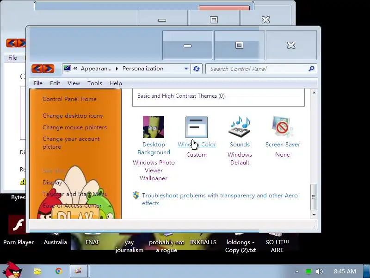Select Australia desktop icon label
The image size is (370, 278).
55,242
